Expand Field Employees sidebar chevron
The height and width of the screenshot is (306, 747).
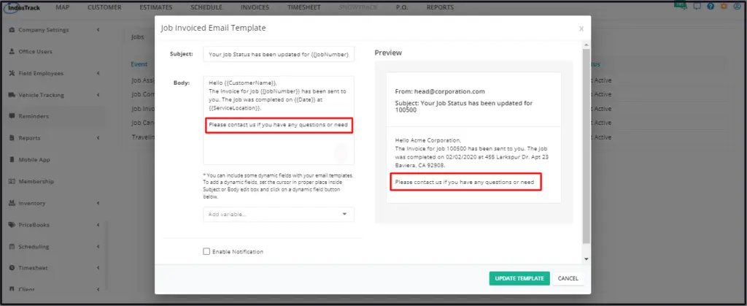tap(98, 74)
